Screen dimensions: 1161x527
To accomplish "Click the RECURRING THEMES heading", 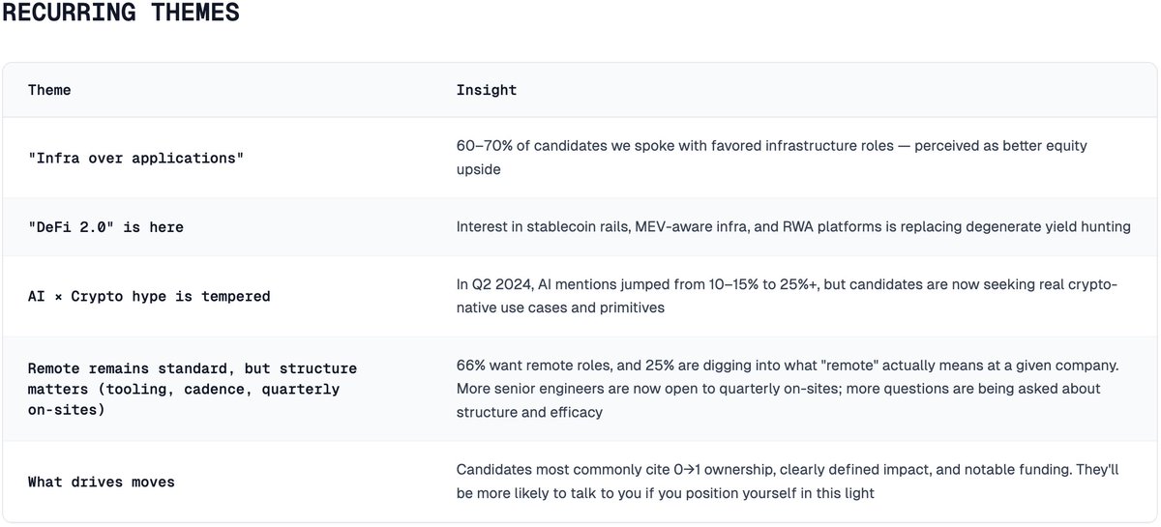I will [x=120, y=14].
